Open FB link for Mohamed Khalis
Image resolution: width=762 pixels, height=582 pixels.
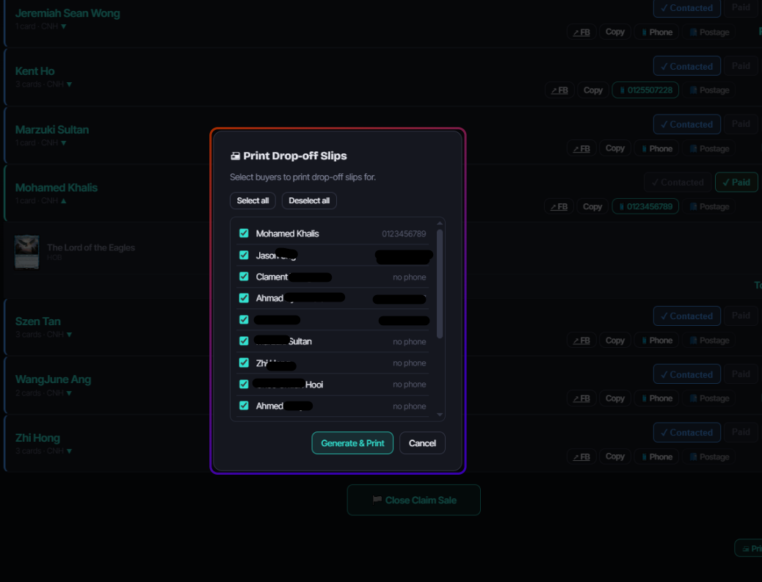click(x=559, y=206)
